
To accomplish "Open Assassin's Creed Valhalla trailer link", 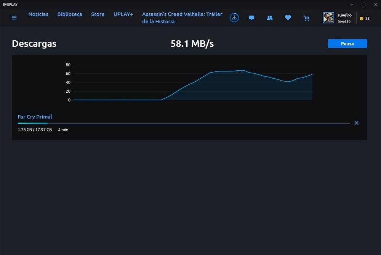I will [x=182, y=18].
